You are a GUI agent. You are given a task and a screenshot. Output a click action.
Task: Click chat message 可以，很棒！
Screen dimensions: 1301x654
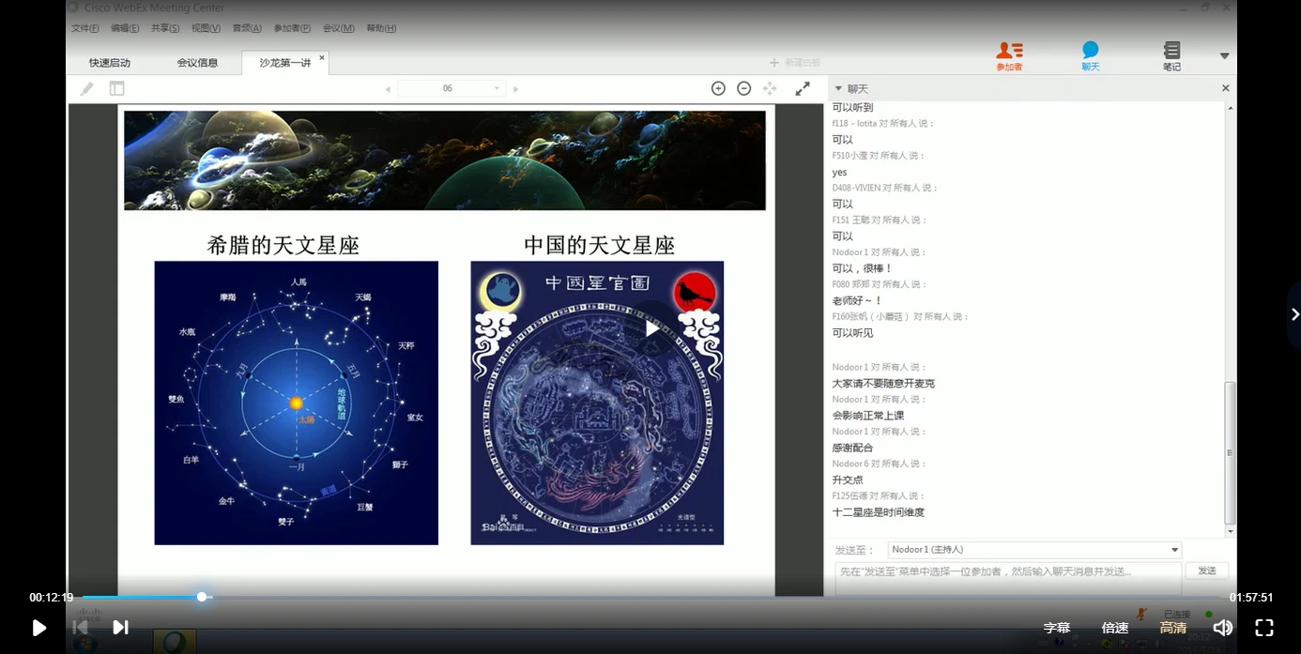point(863,268)
